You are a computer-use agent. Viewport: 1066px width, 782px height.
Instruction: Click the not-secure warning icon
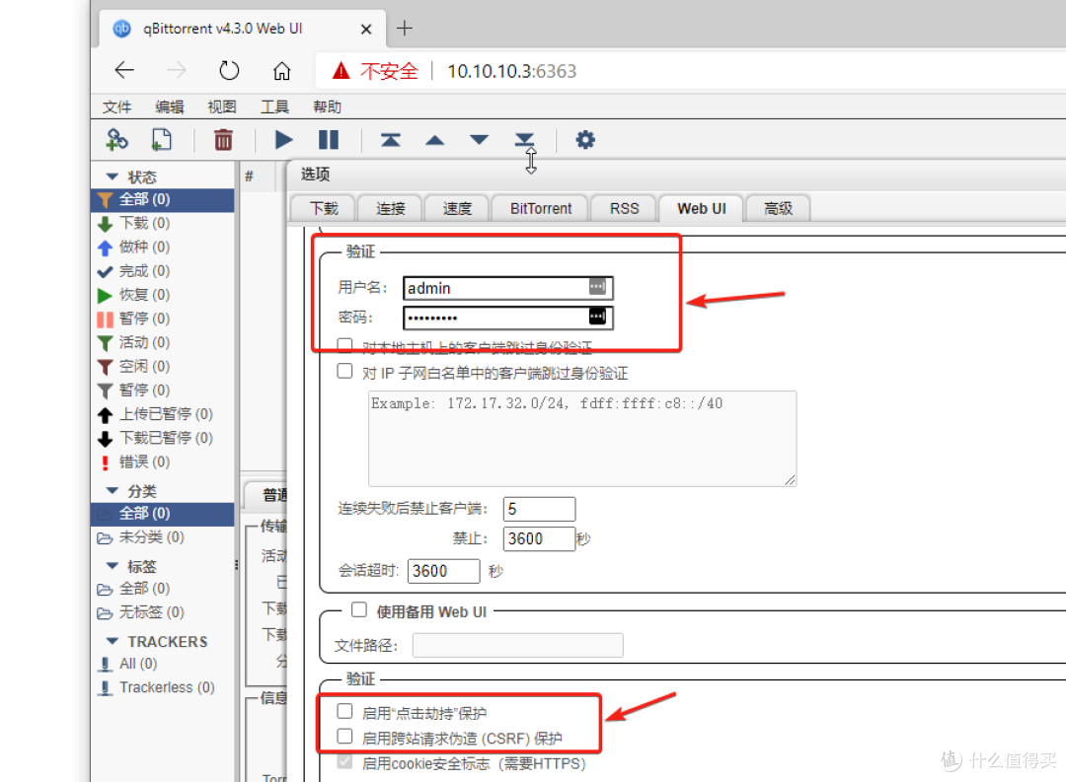pos(341,71)
